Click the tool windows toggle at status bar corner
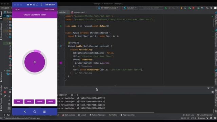 (1, 118)
